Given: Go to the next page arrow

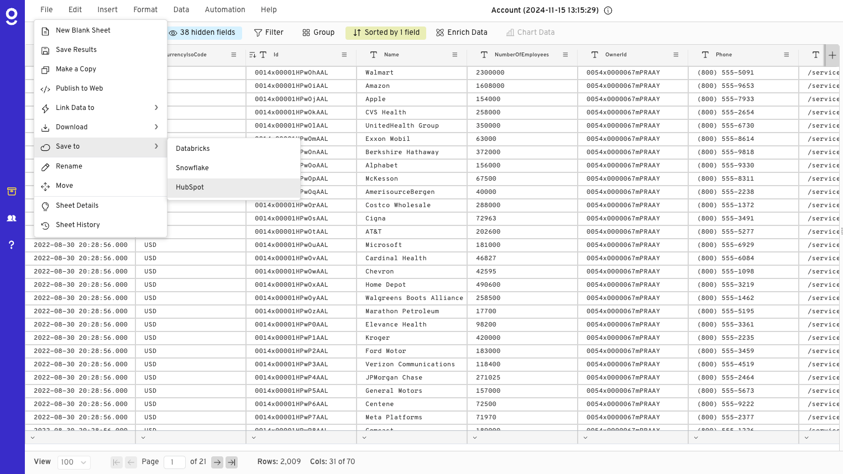Looking at the screenshot, I should tap(217, 462).
